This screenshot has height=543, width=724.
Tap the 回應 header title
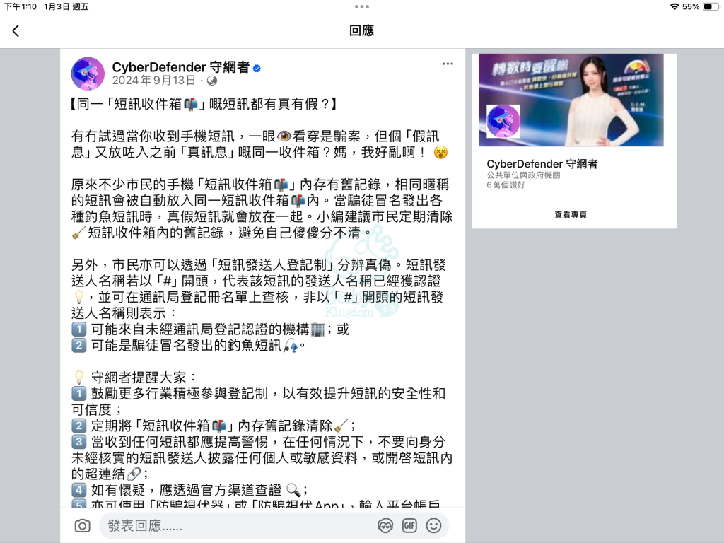pyautogui.click(x=361, y=30)
